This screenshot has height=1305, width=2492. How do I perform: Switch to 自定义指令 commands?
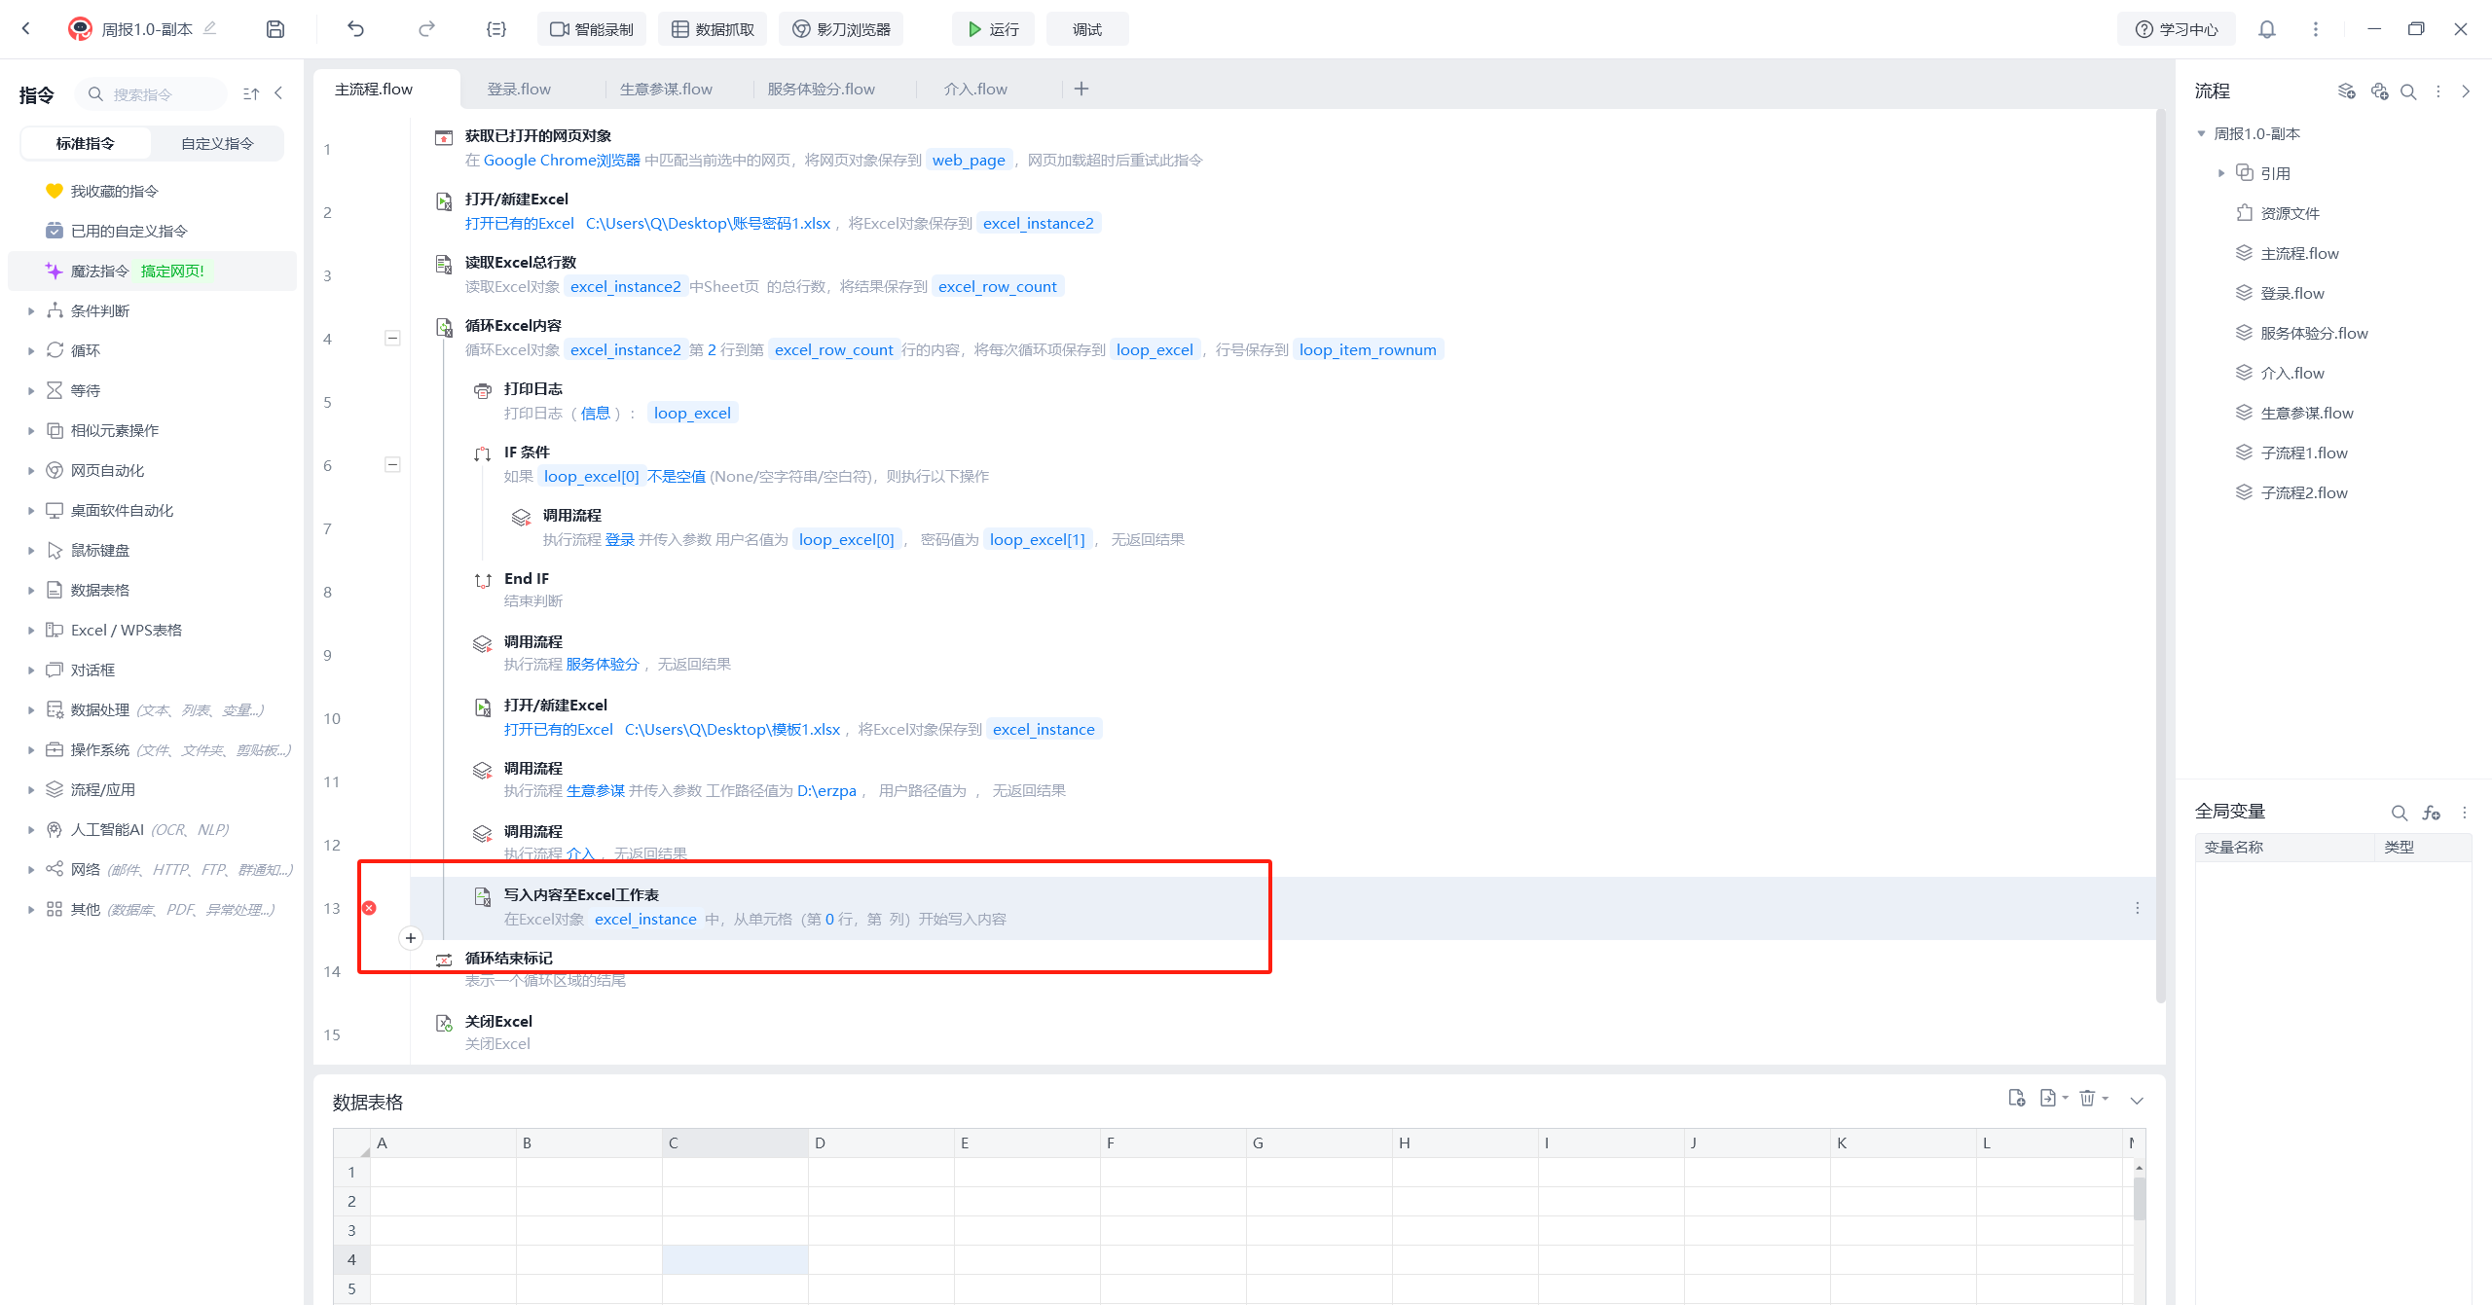coord(217,143)
